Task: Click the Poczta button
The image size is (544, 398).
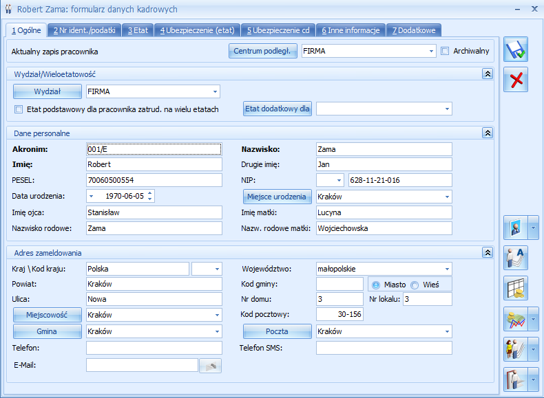Action: [x=278, y=331]
